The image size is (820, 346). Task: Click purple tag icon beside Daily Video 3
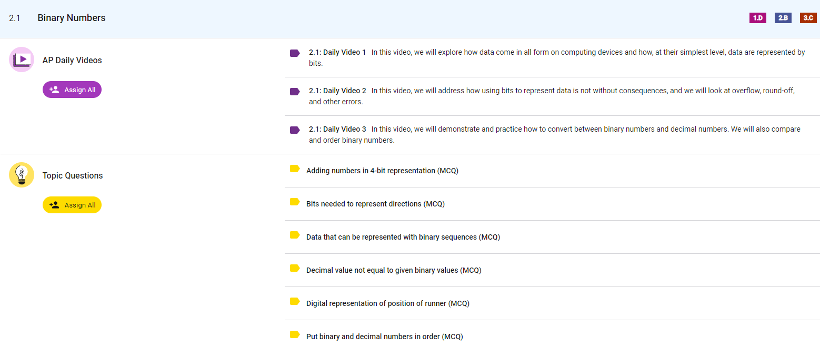click(x=295, y=130)
